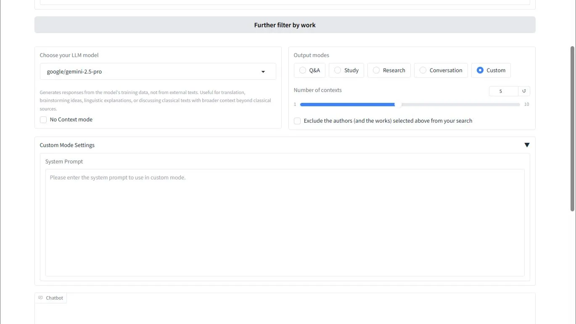Choose the Study output mode
This screenshot has height=324, width=576.
click(338, 71)
